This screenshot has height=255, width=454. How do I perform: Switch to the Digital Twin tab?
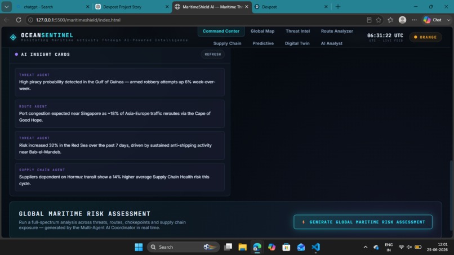297,43
